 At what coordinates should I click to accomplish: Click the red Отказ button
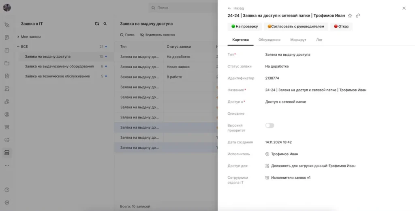(x=341, y=26)
